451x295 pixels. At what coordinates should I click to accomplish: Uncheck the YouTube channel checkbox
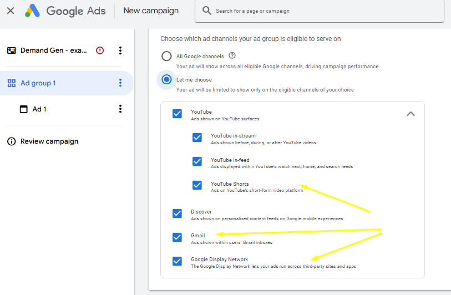click(x=177, y=114)
